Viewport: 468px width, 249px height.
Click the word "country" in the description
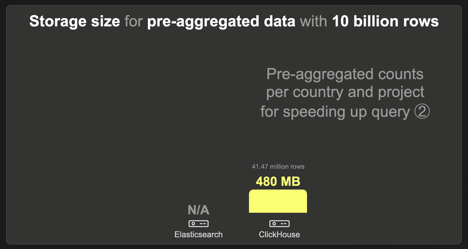[x=318, y=92]
